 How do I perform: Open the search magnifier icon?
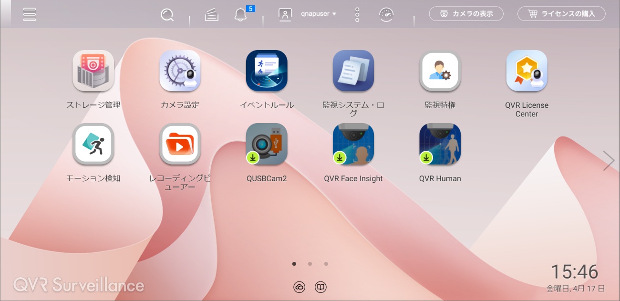tap(167, 15)
